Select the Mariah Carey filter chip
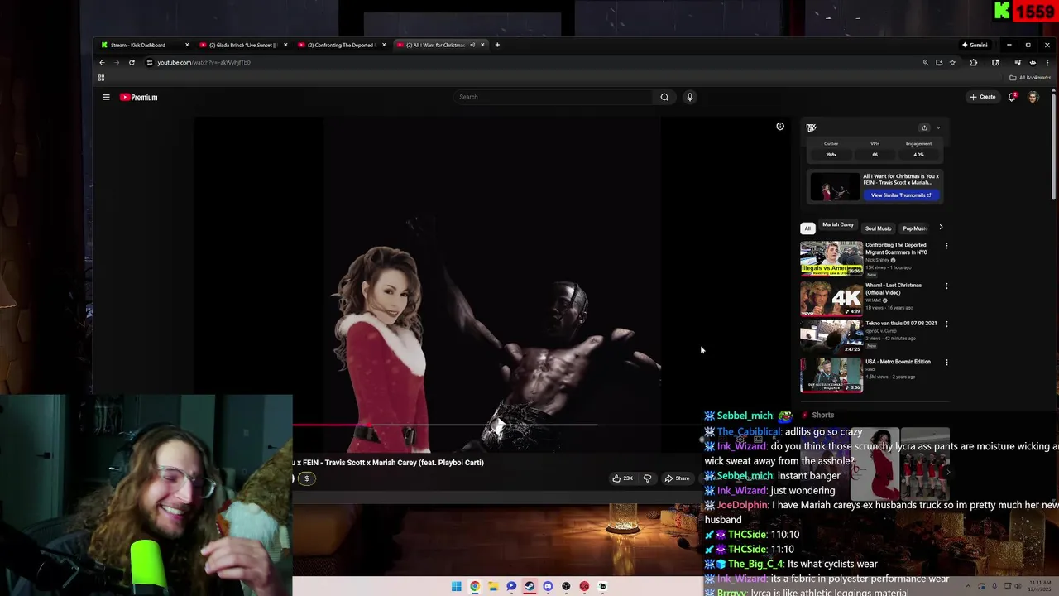Screen dimensions: 1059x596 coord(838,225)
